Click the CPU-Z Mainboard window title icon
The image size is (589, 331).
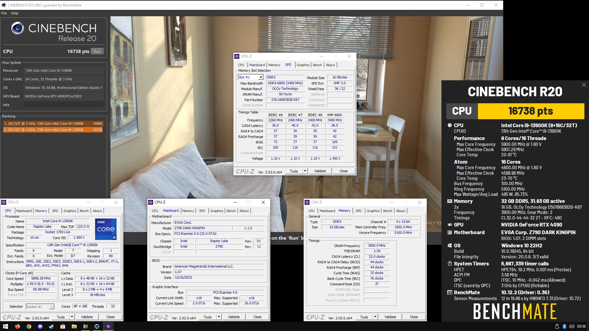coord(151,202)
